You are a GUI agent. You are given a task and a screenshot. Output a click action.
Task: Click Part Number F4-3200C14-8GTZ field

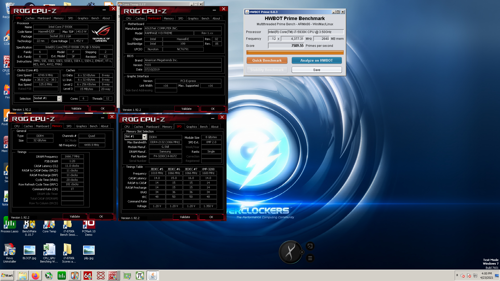[x=165, y=156]
